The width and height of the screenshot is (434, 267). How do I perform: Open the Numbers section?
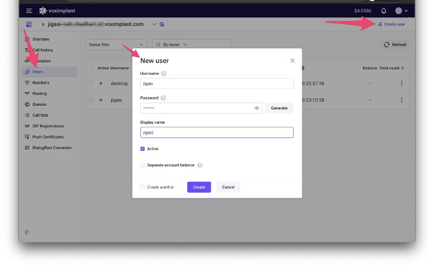click(41, 82)
